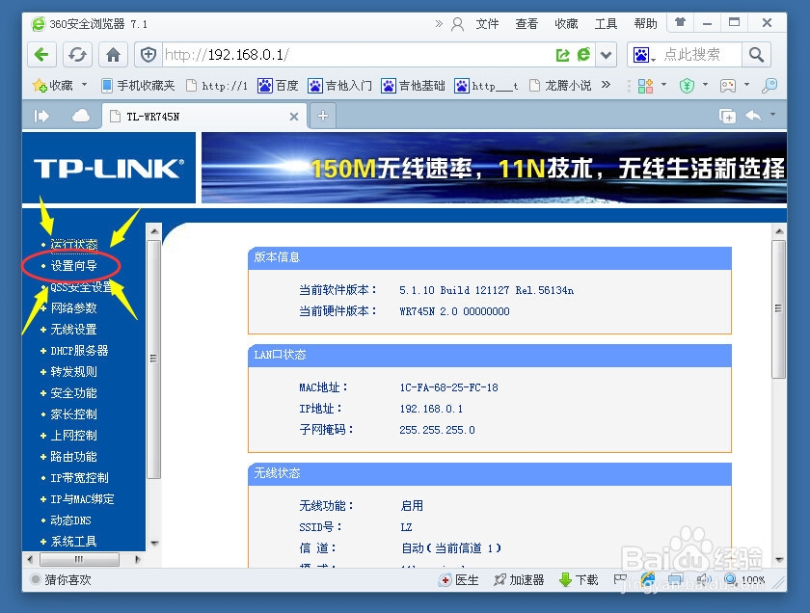Image resolution: width=810 pixels, height=613 pixels.
Task: Open the 吉他基础 bookmark
Action: 414,85
